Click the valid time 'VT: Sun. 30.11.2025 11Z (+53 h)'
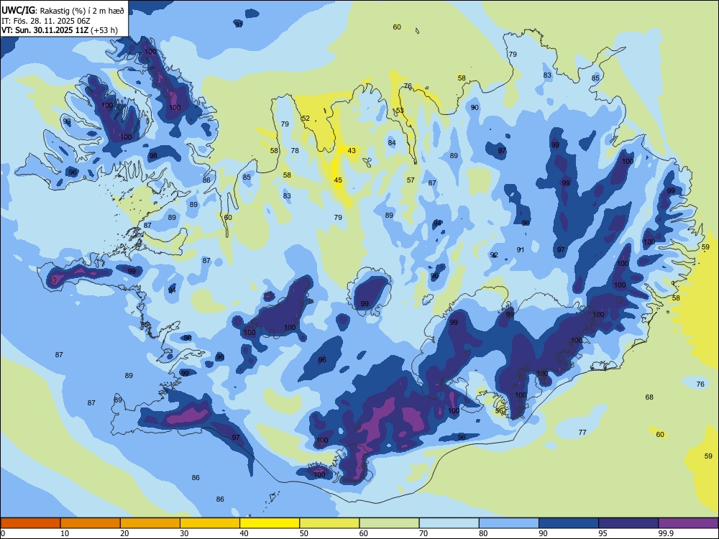This screenshot has width=719, height=539. coord(60,30)
